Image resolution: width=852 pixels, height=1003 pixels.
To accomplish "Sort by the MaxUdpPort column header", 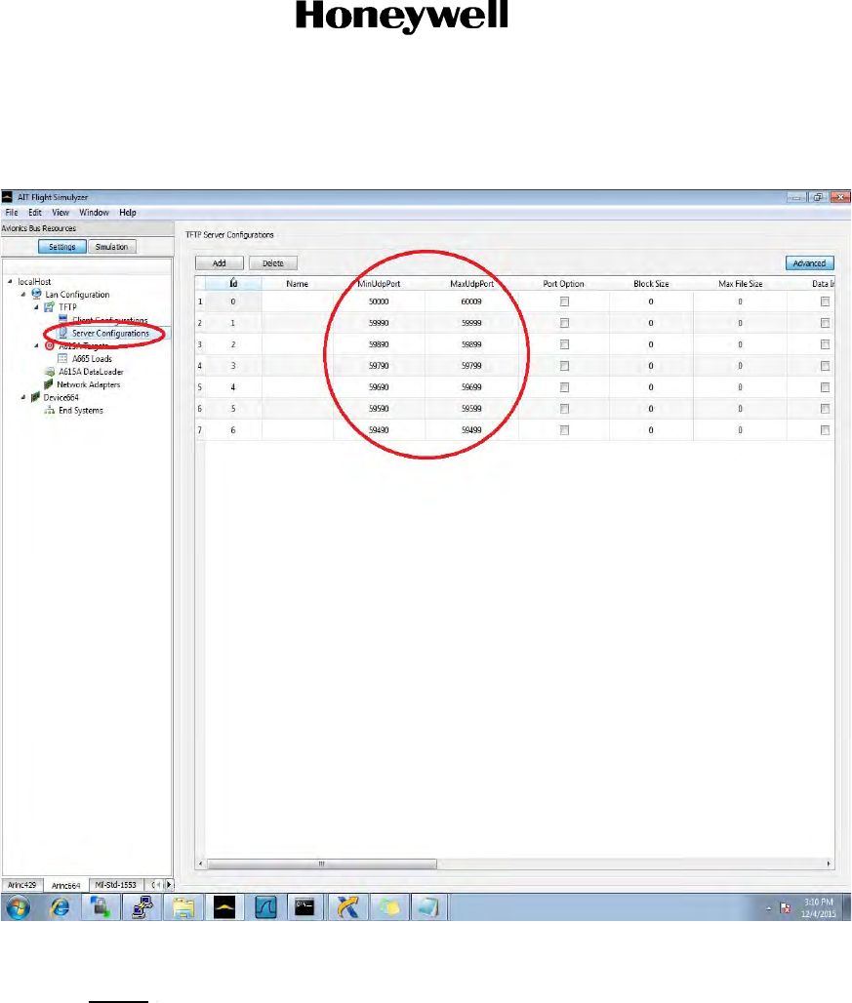I will pos(472,283).
